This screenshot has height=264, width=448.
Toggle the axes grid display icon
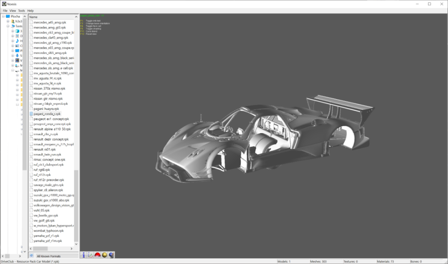pos(90,255)
